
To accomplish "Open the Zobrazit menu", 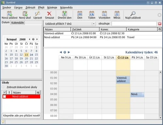I will click(x=30, y=8).
